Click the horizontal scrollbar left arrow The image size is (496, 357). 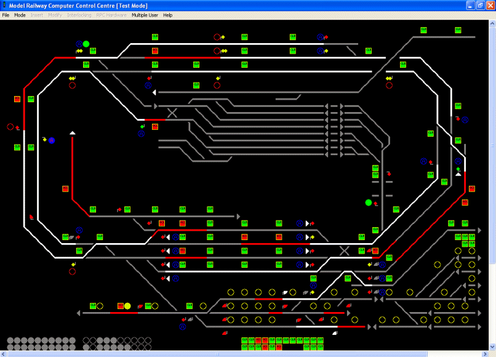pyautogui.click(x=3, y=354)
